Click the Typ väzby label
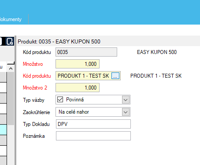The width and height of the screenshot is (200, 165). pos(33,100)
